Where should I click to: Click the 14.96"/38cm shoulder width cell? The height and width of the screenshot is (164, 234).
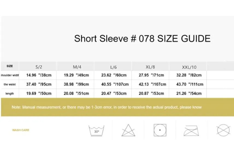pos(39,75)
